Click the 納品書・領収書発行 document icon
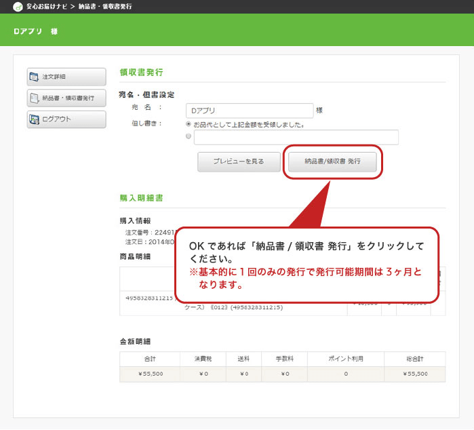Viewport: 474px width, 430px height. point(34,98)
